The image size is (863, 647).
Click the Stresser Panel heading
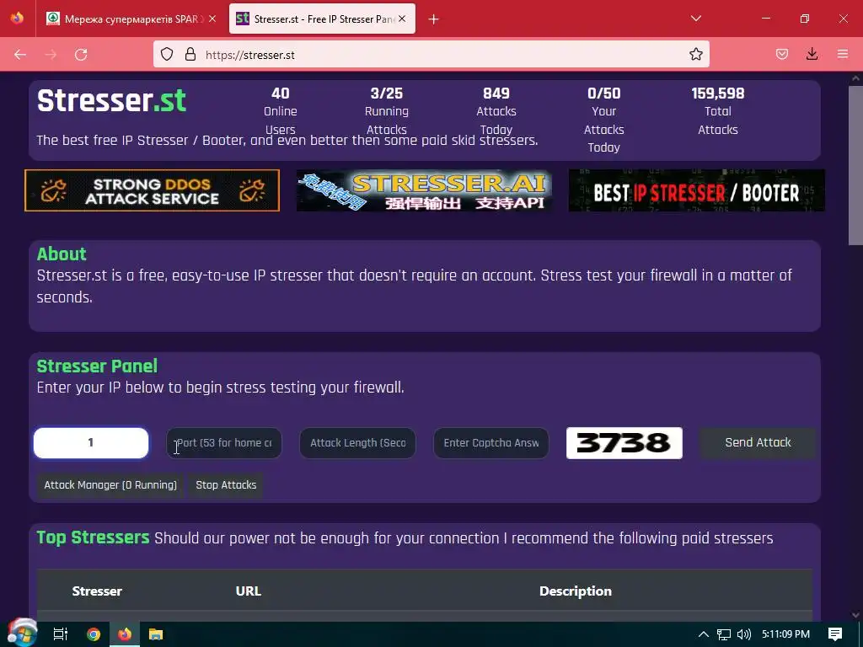click(97, 366)
